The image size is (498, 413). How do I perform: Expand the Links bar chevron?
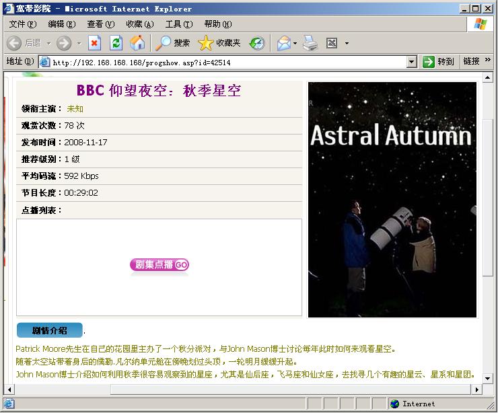[488, 60]
